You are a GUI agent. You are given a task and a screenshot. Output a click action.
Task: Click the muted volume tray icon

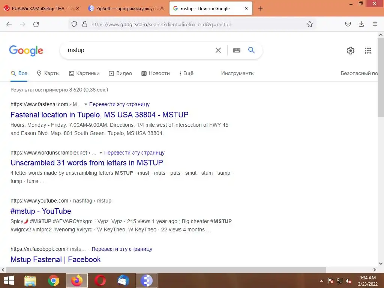pos(349,281)
